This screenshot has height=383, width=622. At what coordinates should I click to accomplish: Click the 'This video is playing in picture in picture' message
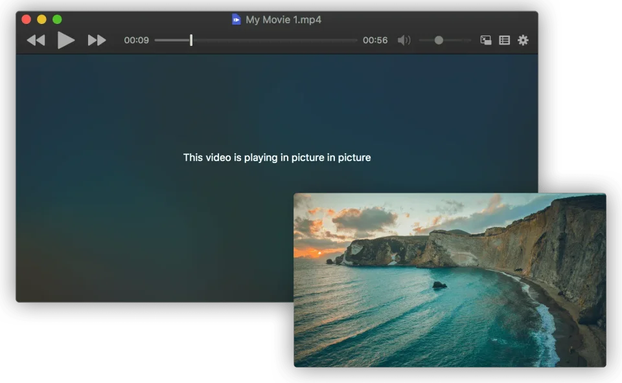pos(277,158)
